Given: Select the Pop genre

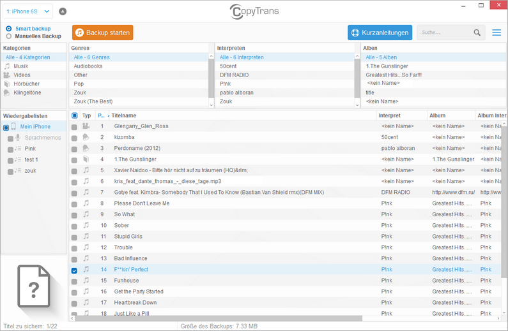Looking at the screenshot, I should point(139,84).
